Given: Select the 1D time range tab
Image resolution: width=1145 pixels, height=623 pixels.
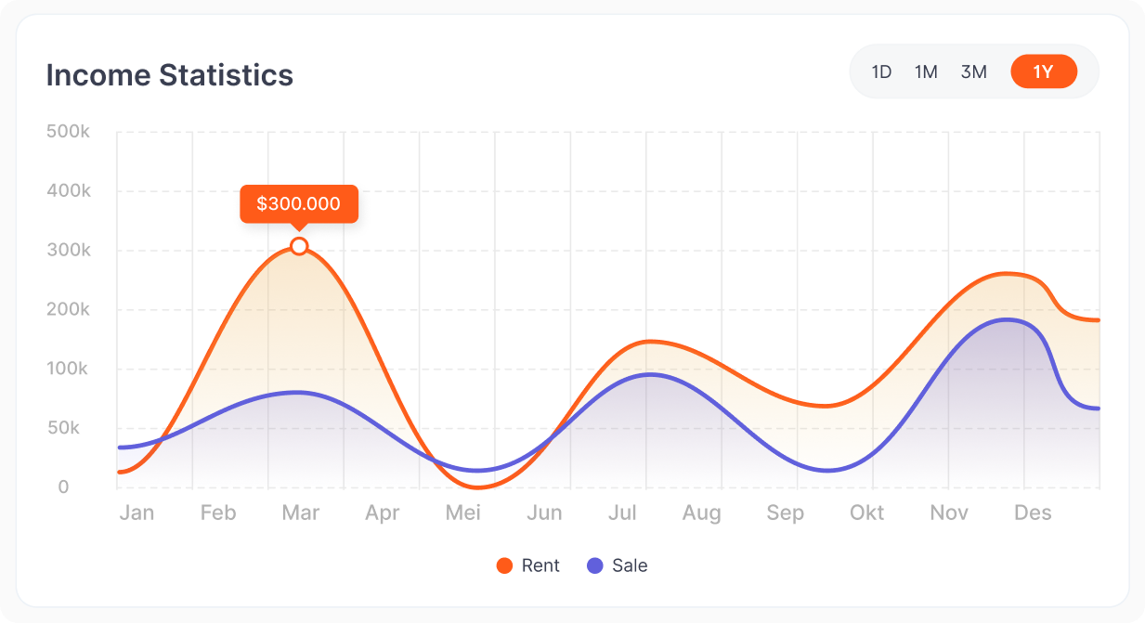Looking at the screenshot, I should 881,71.
